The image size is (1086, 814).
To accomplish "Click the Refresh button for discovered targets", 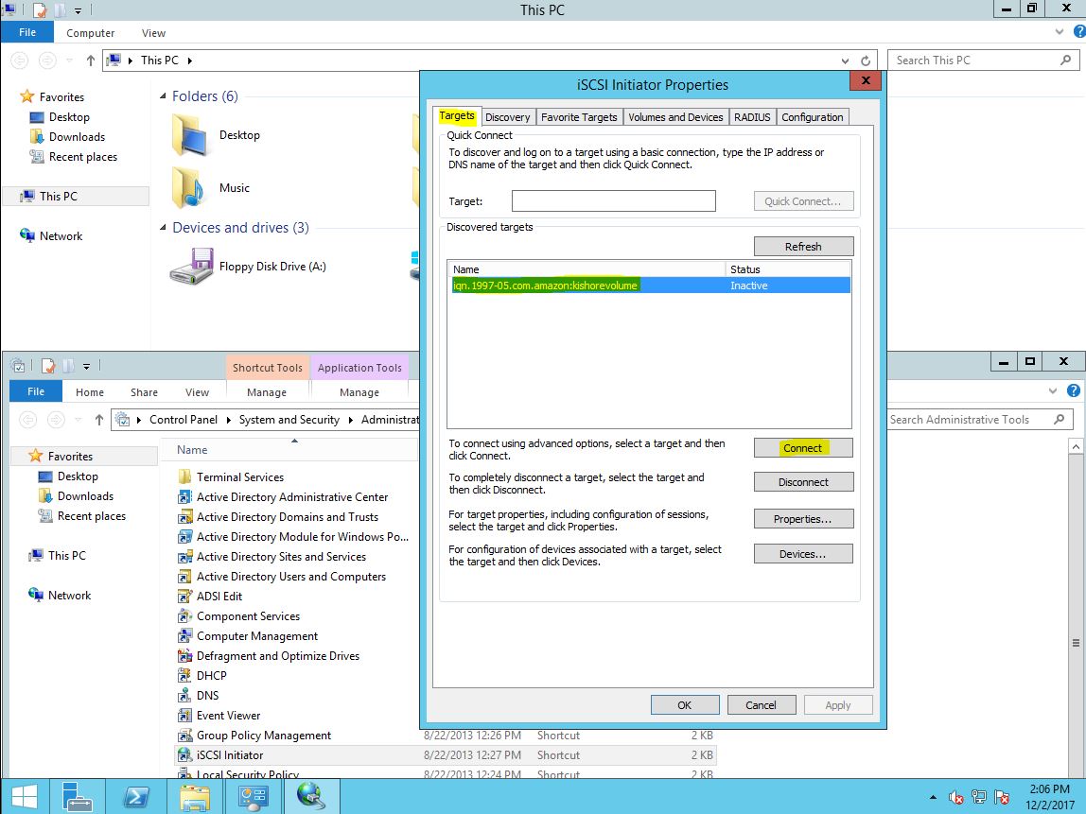I will coord(803,247).
